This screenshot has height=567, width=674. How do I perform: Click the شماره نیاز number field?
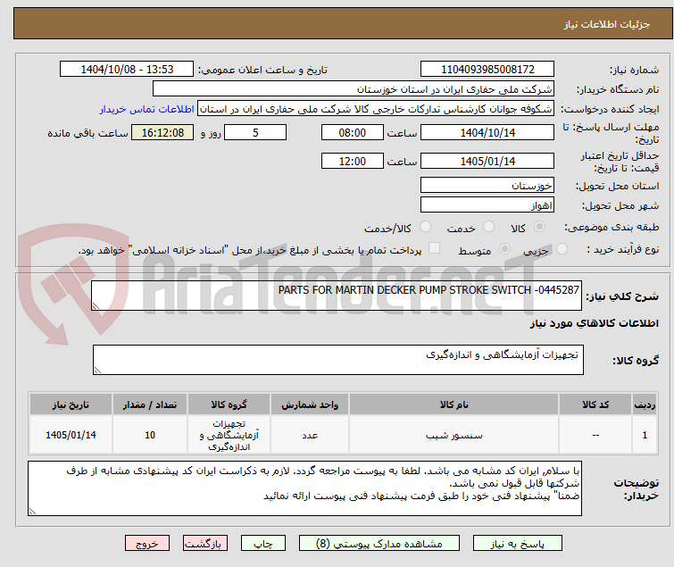(487, 70)
